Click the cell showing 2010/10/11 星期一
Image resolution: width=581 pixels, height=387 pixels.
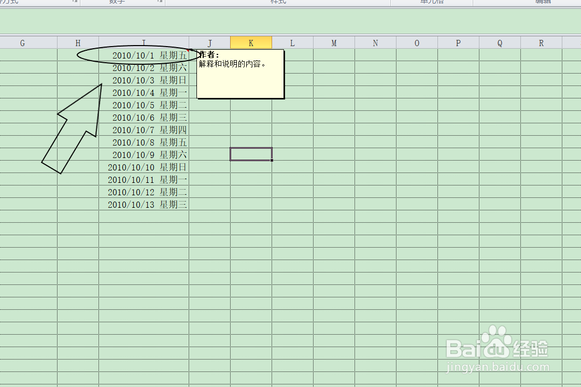point(144,180)
